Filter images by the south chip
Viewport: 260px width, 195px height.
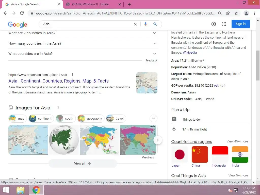pos(66,119)
